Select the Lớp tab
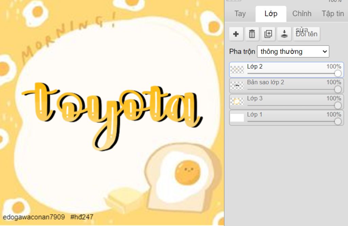Viewport: 348px width, 226px height. [271, 14]
